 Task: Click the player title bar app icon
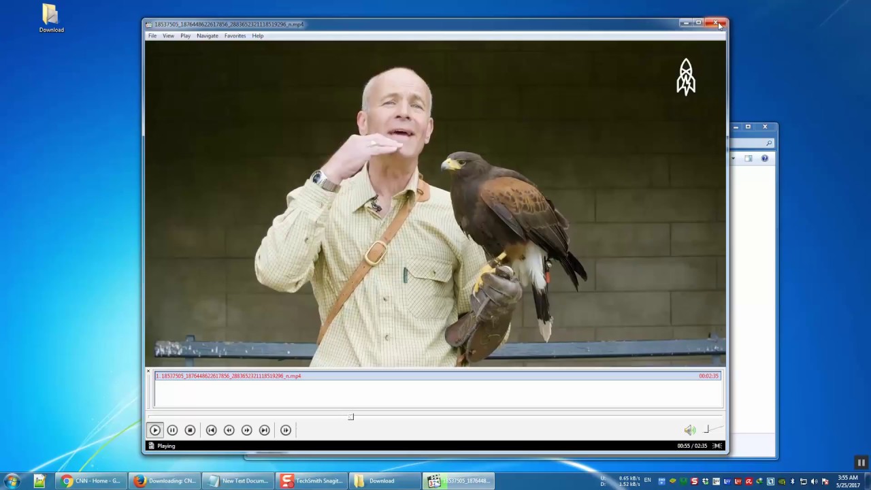149,24
